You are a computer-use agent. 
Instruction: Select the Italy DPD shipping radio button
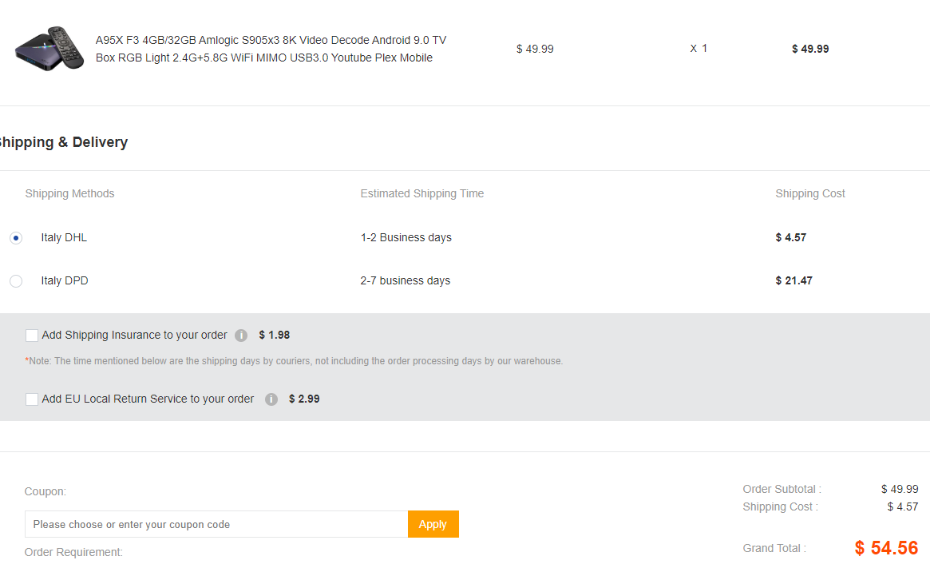point(16,280)
